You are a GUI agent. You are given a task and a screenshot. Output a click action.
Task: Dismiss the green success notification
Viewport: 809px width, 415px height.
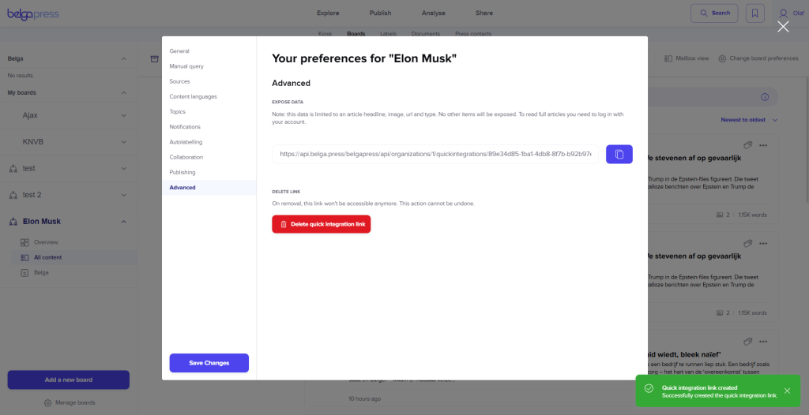tap(787, 391)
